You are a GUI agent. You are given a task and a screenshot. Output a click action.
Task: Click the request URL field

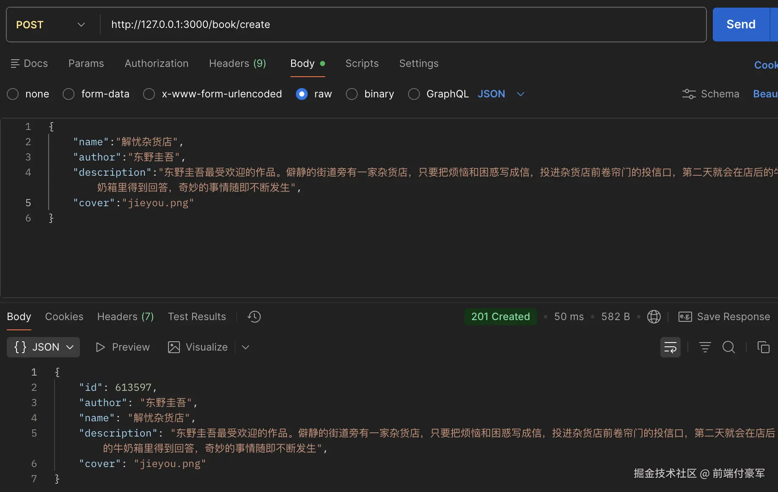click(x=402, y=25)
